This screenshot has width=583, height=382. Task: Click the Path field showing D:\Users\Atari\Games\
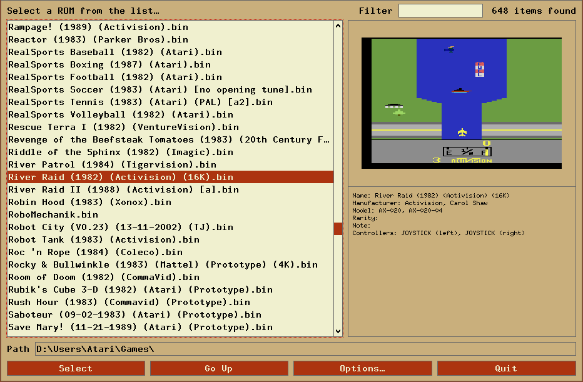(305, 349)
